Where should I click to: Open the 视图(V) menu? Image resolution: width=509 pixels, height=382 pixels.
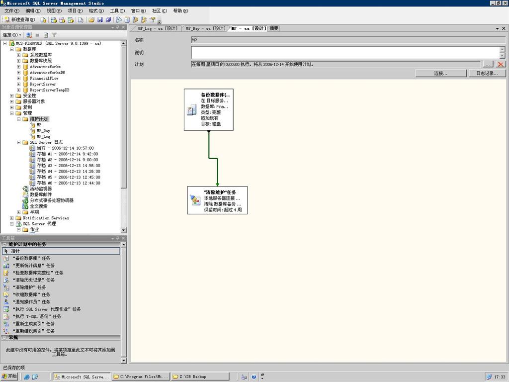pos(54,11)
